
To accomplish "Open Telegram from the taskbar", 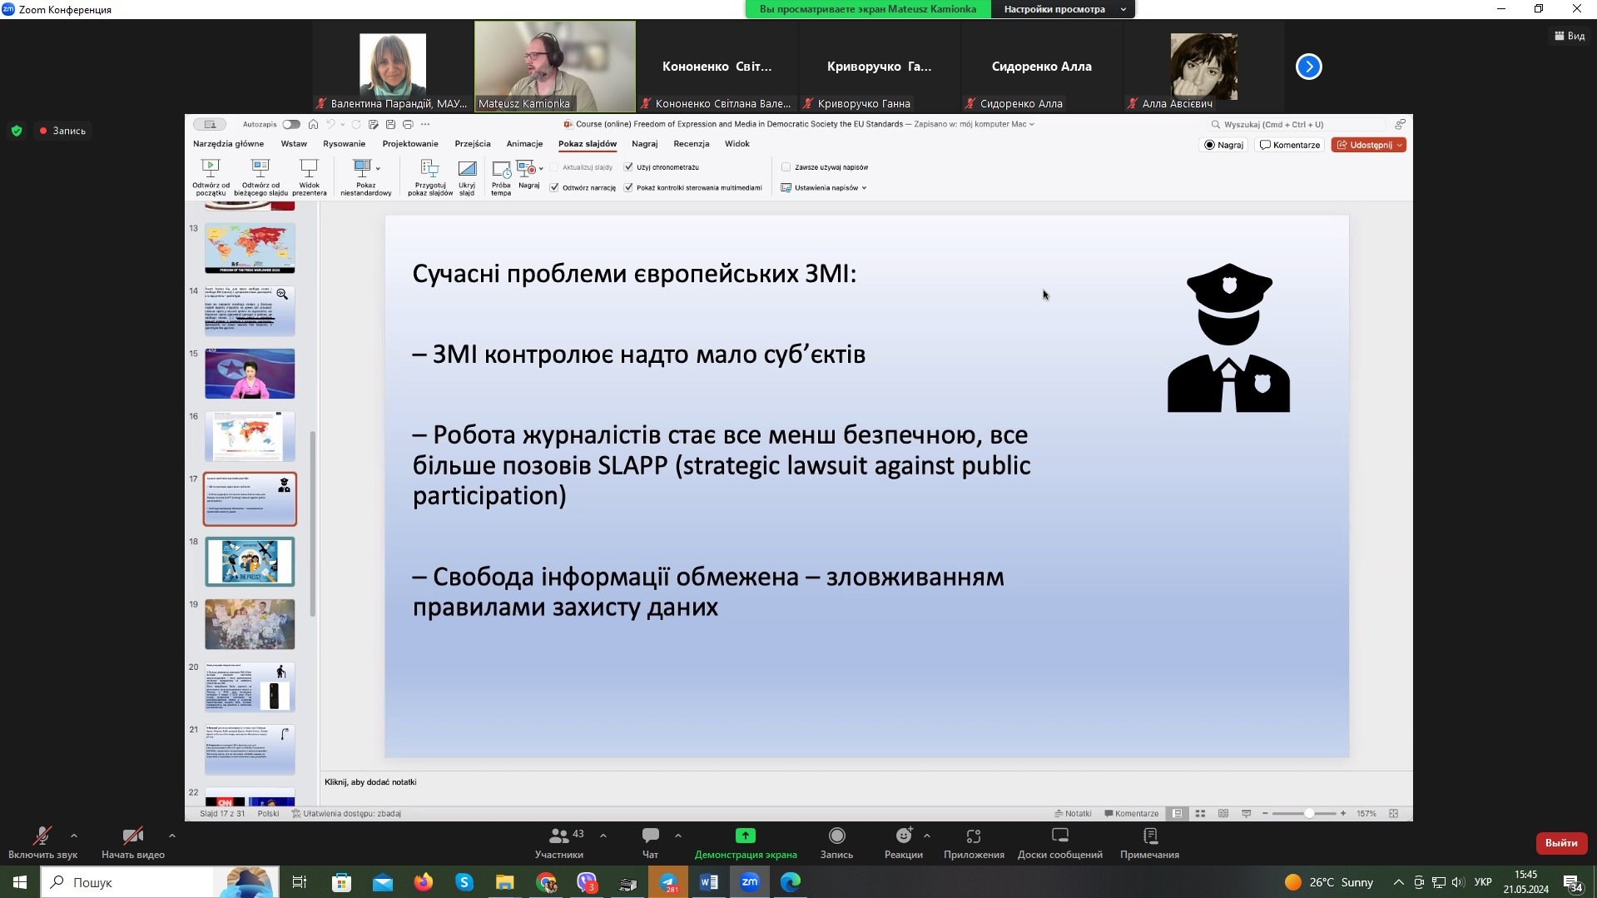I will (668, 882).
